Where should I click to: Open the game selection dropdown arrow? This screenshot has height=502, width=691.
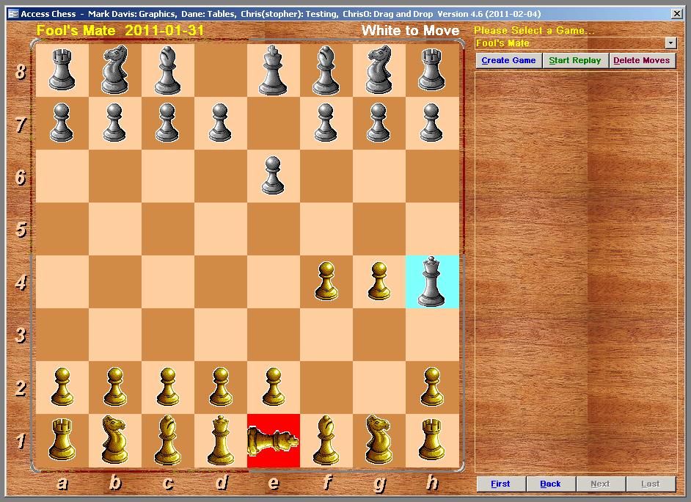click(x=670, y=43)
